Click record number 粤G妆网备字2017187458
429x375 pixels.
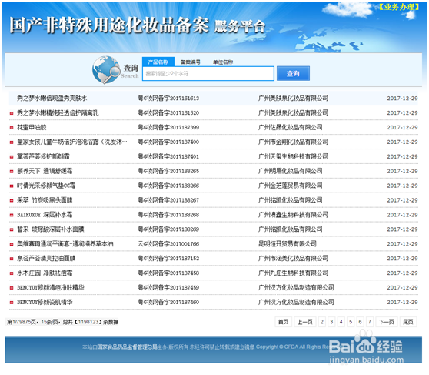coord(168,273)
